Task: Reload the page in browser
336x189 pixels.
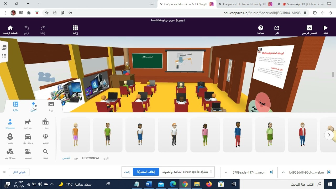Action: click(x=315, y=13)
